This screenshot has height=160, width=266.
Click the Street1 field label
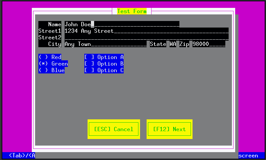tap(50, 31)
